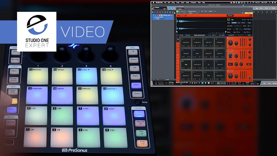Toggle the Filter section on or off
277x156 pixels.
pyautogui.click(x=228, y=51)
